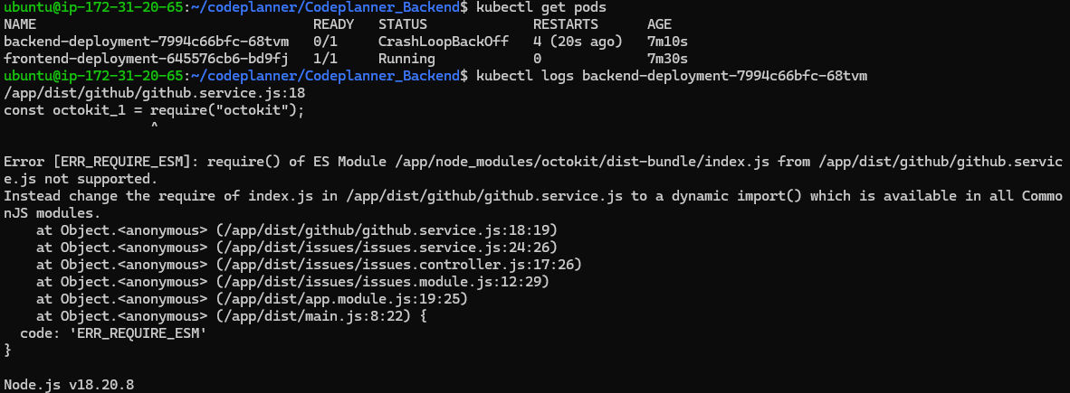This screenshot has height=393, width=1070.
Task: Click the issues.service.js:24:26 stack line
Action: [297, 247]
